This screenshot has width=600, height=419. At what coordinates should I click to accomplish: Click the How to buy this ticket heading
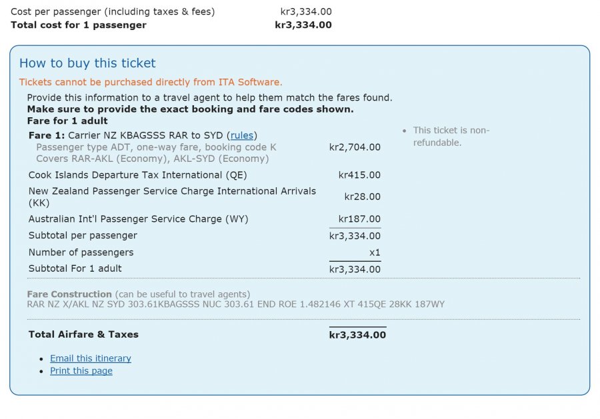(87, 63)
